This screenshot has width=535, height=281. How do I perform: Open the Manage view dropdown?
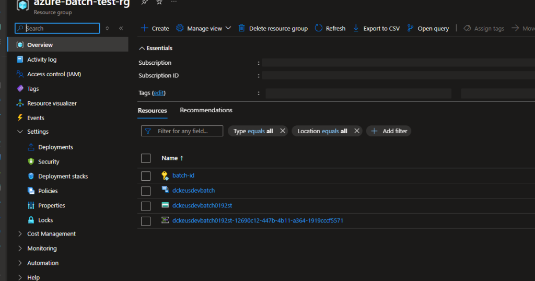pos(228,28)
